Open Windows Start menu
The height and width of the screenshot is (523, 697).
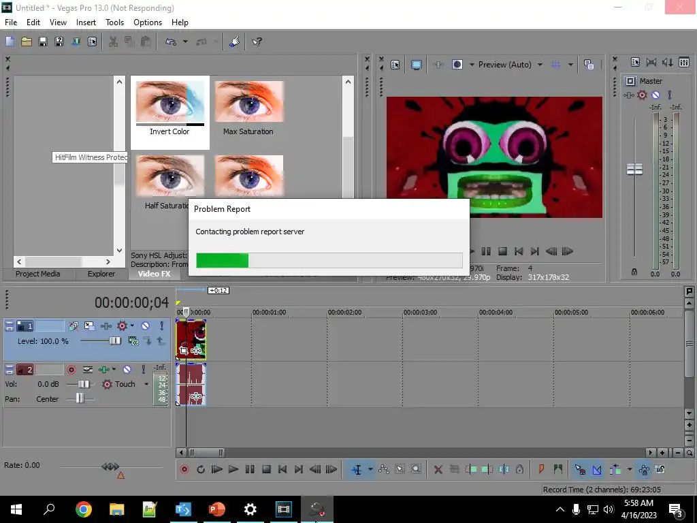(16, 509)
